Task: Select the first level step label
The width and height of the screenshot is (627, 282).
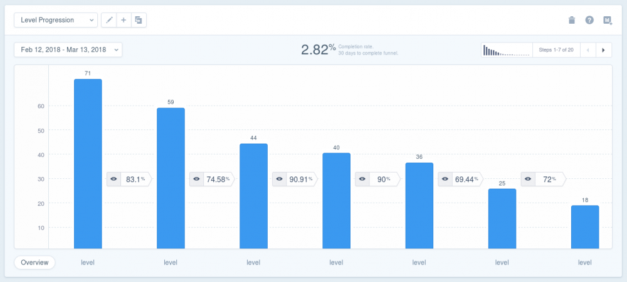Action: [88, 263]
